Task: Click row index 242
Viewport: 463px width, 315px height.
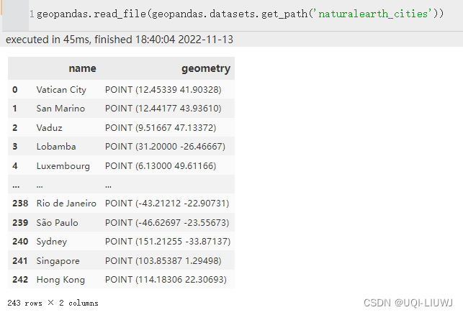Action: click(x=20, y=280)
